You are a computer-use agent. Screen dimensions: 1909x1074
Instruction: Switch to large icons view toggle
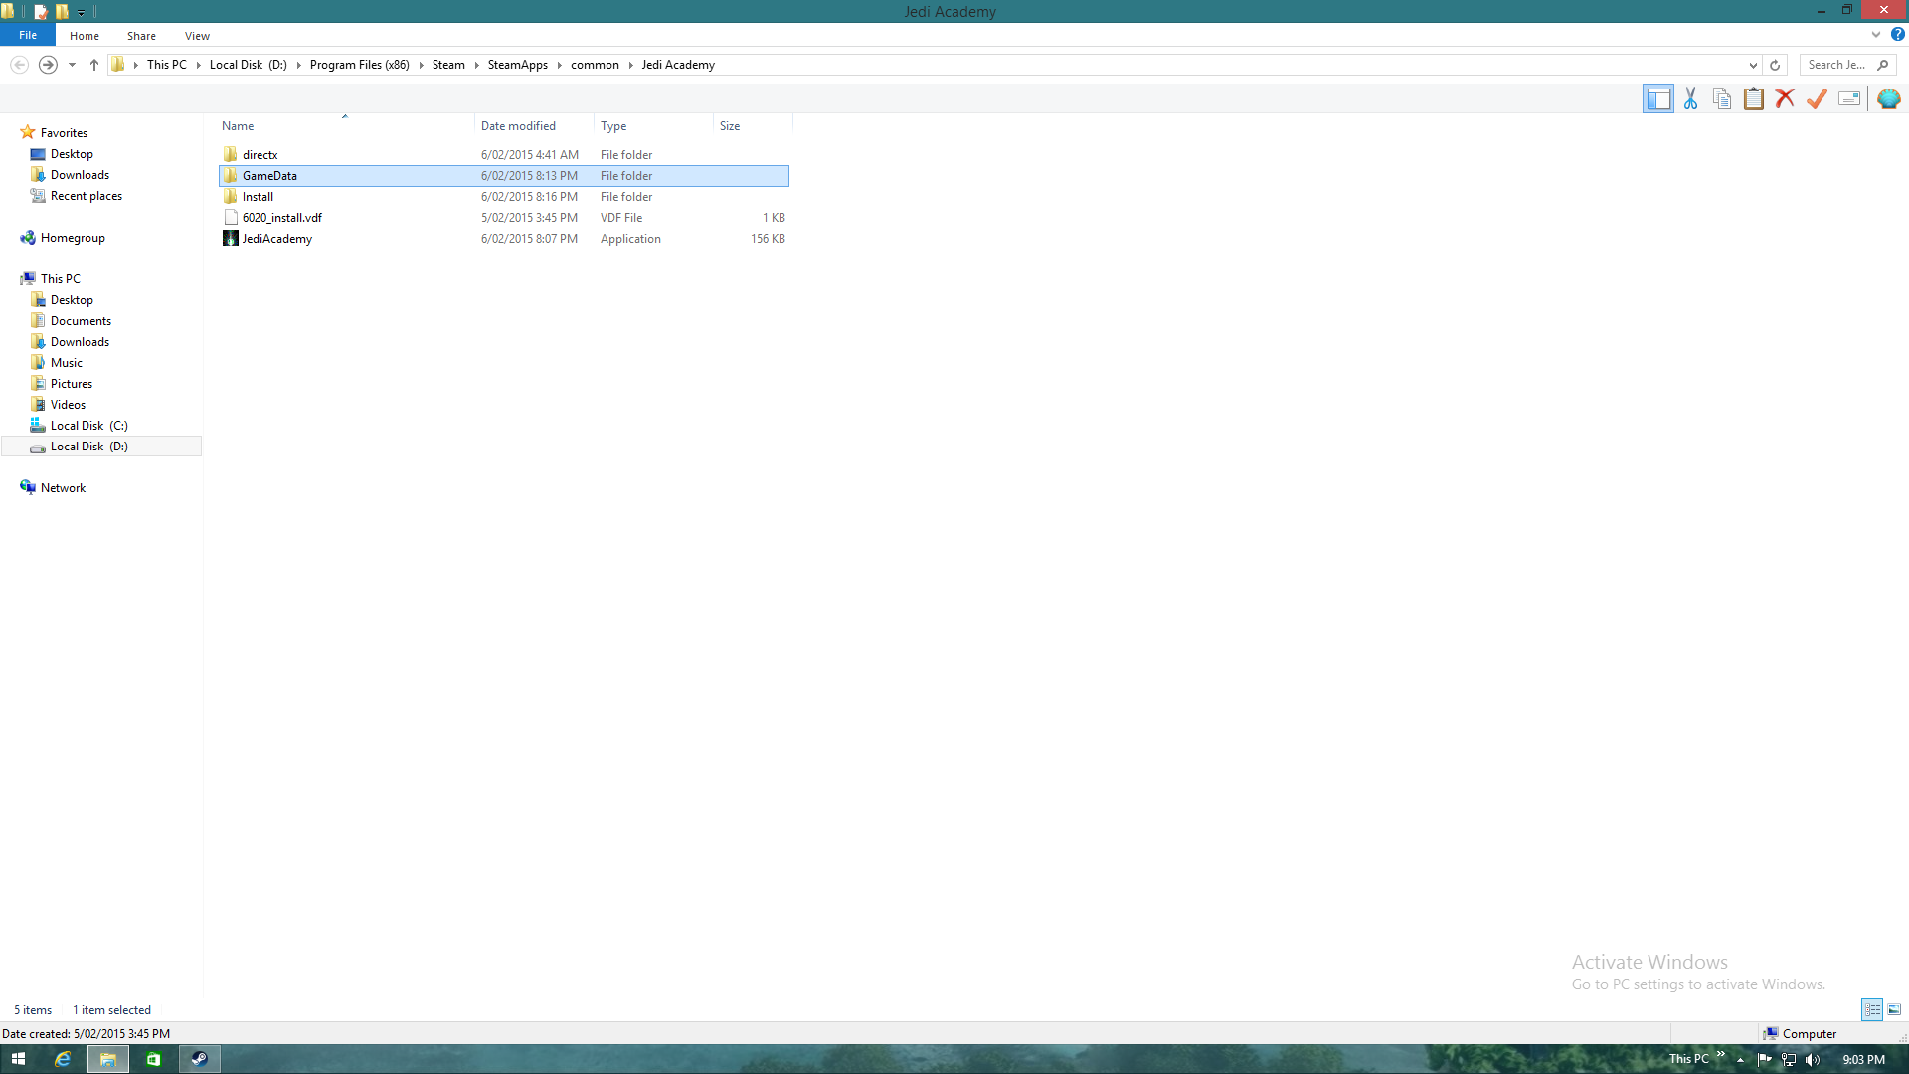pyautogui.click(x=1894, y=1009)
